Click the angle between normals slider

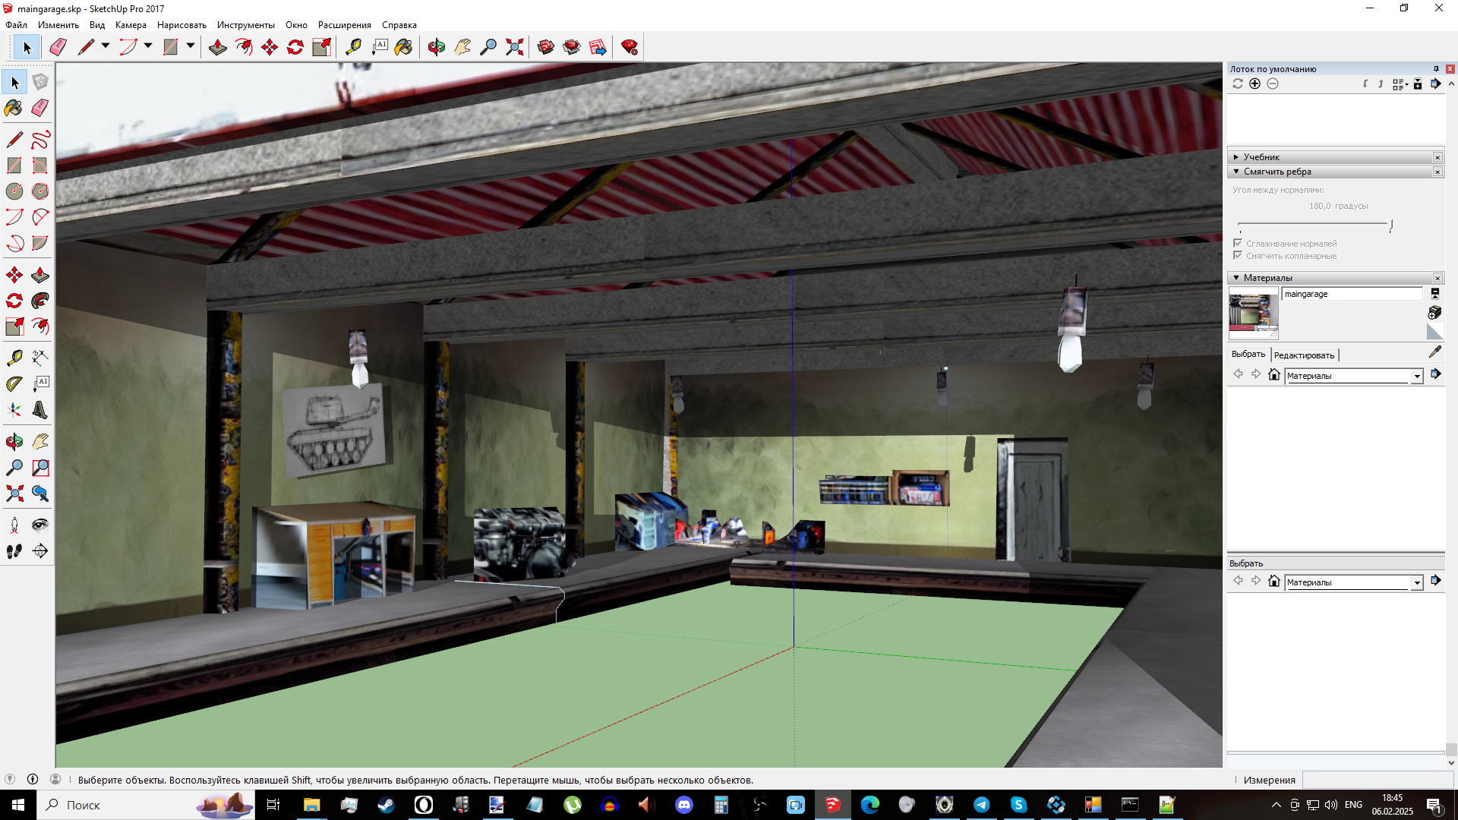1314,225
